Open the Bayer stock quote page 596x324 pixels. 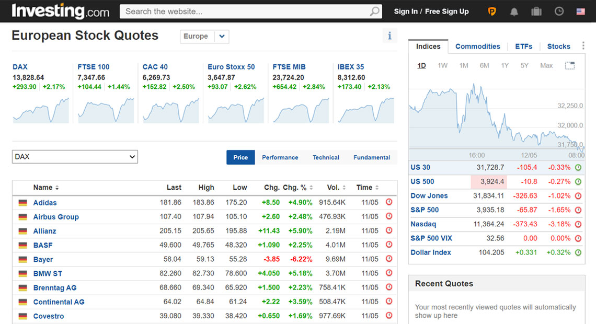(x=43, y=259)
